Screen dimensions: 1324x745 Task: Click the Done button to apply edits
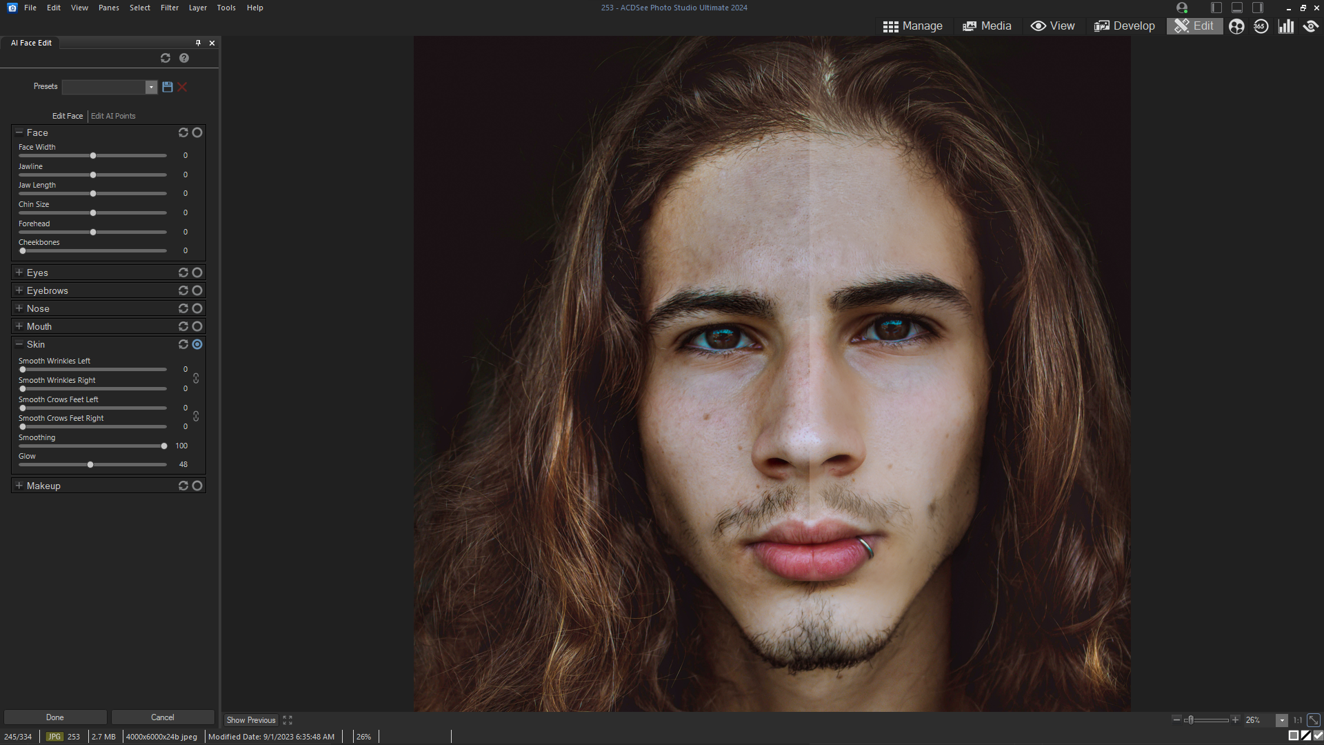[54, 717]
